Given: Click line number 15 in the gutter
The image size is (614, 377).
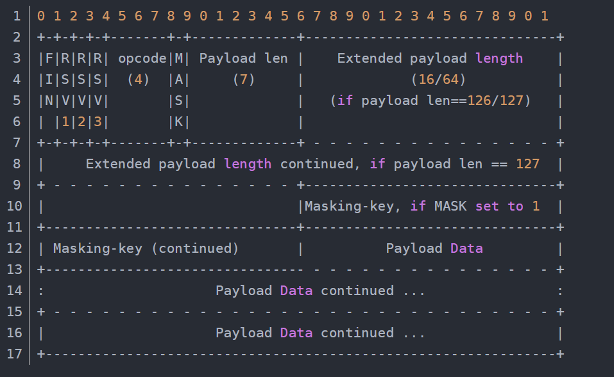Looking at the screenshot, I should point(15,312).
